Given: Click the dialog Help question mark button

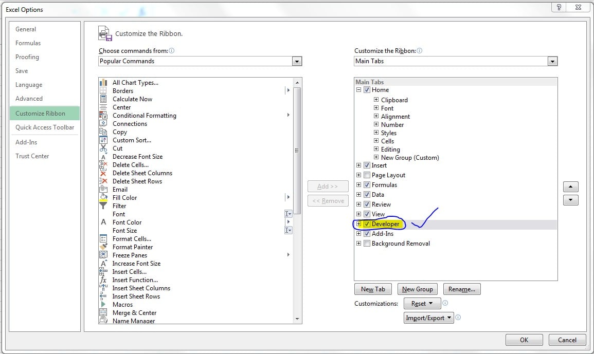Looking at the screenshot, I should pyautogui.click(x=559, y=7).
